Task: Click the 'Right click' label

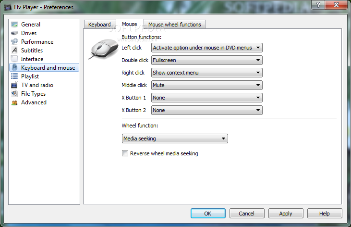Action: point(133,73)
